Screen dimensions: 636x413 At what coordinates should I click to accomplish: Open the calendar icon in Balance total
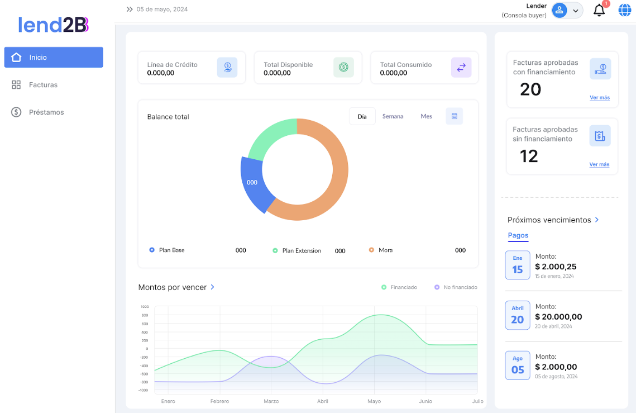pos(454,116)
